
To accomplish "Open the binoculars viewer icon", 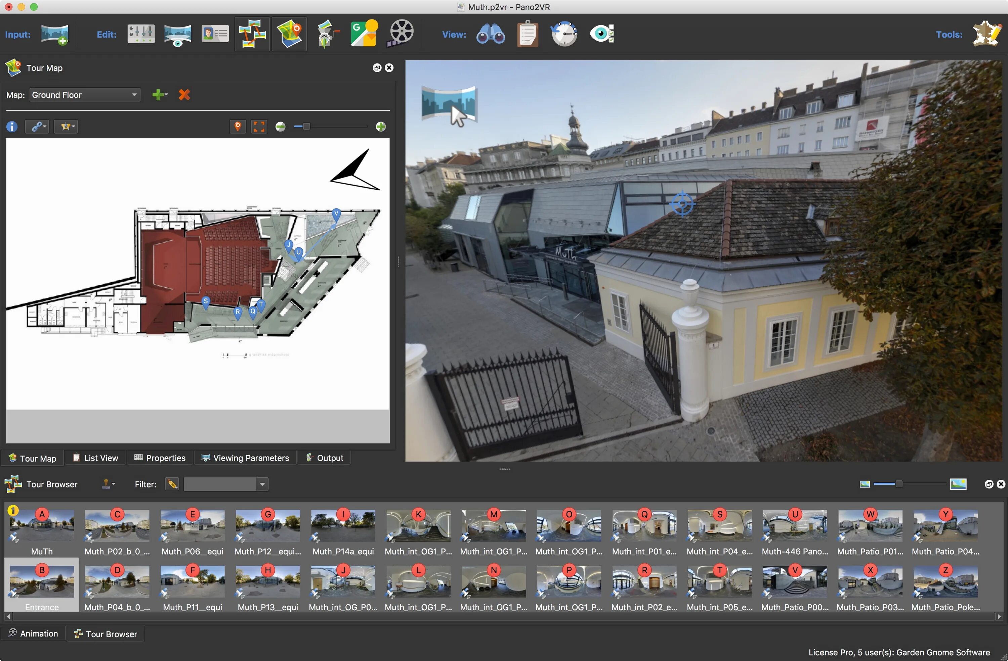I will click(x=491, y=34).
